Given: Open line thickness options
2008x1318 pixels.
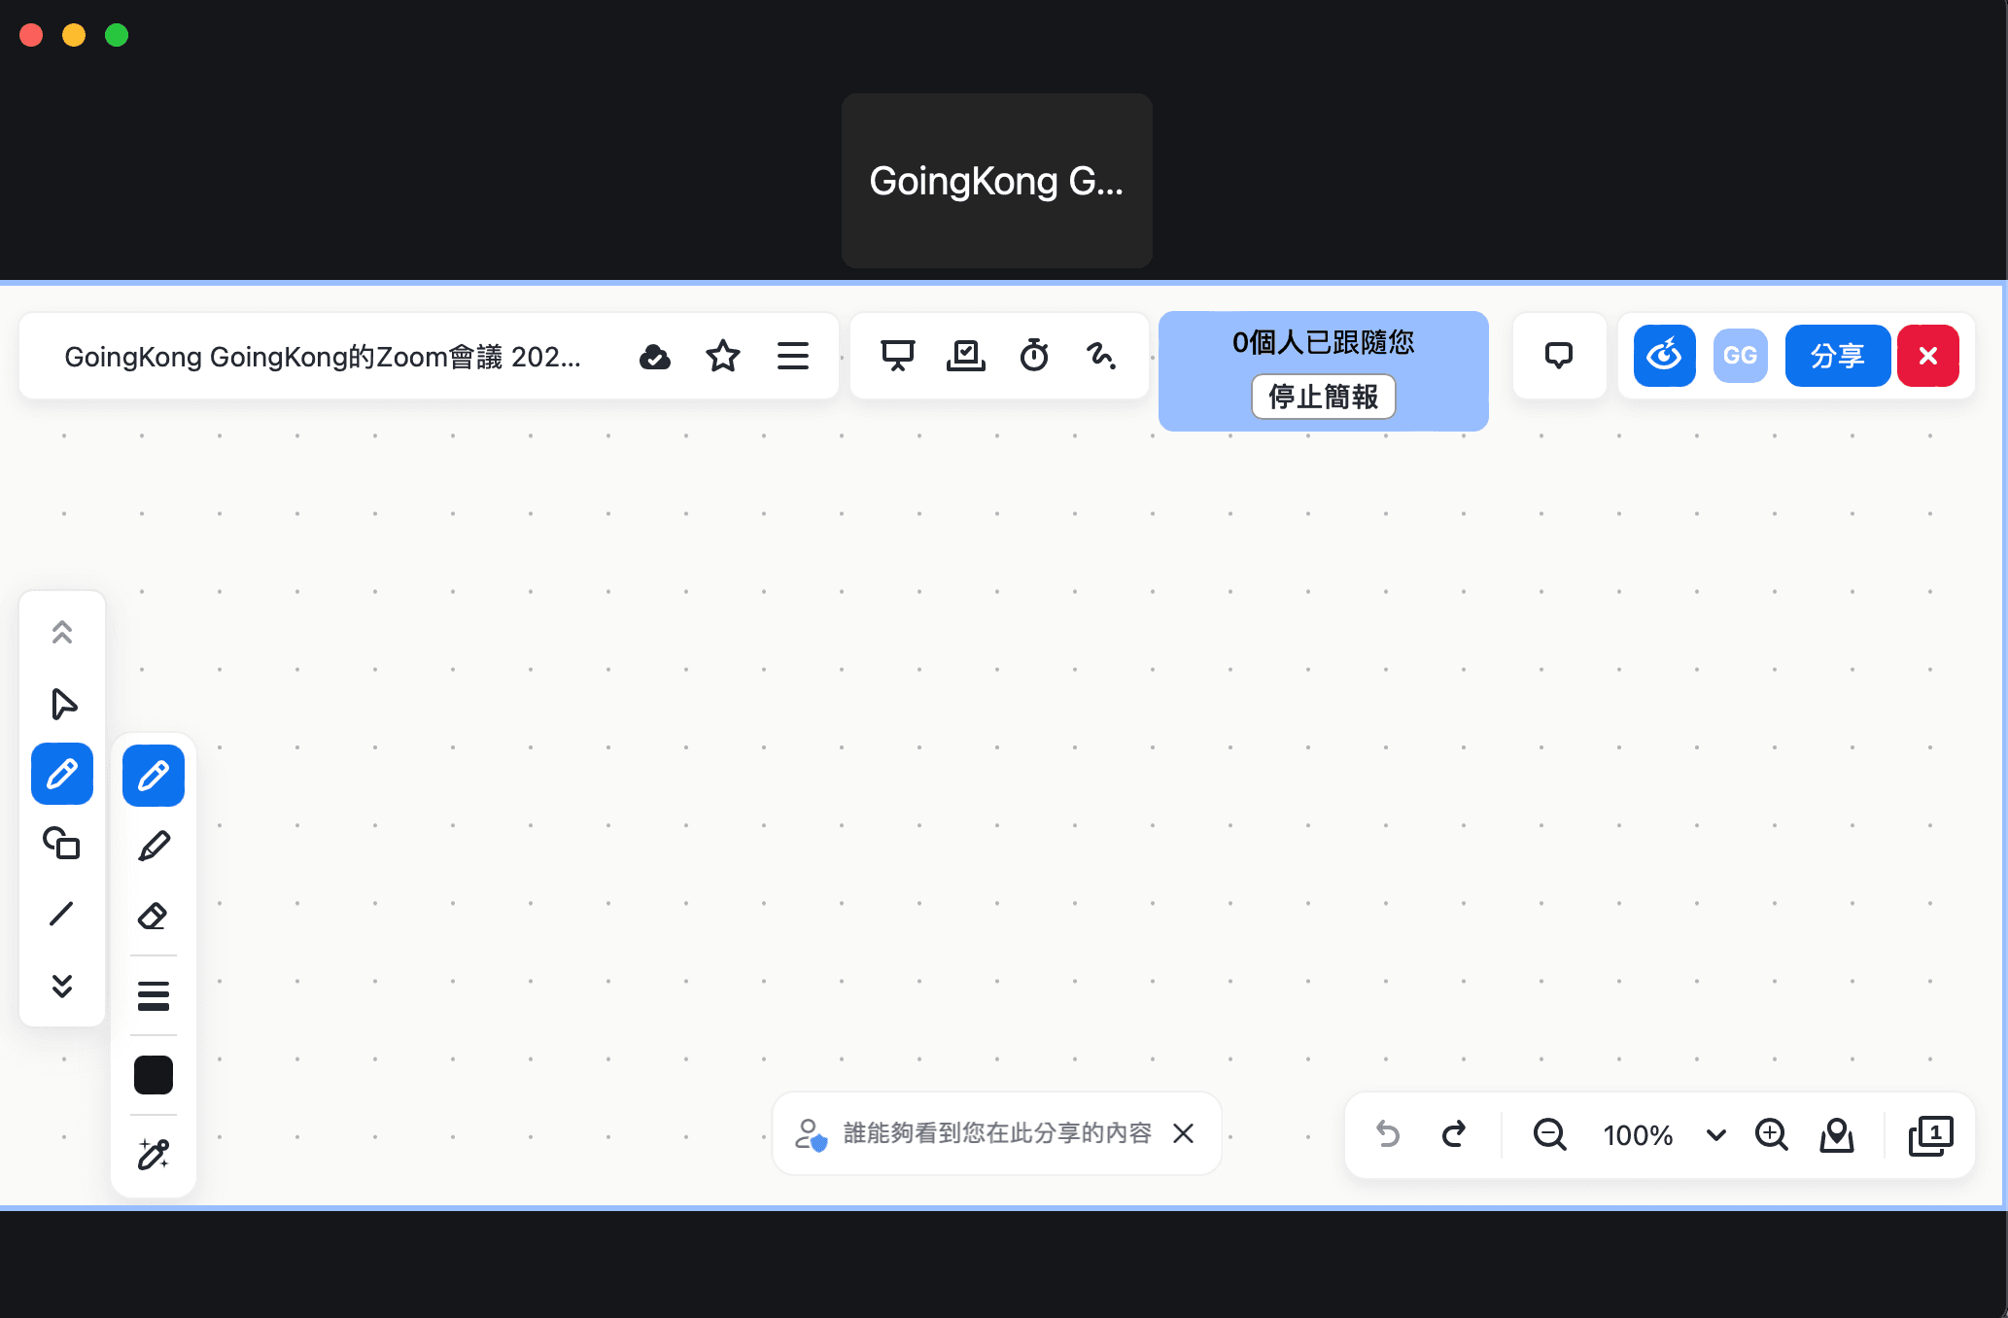Looking at the screenshot, I should coord(154,995).
